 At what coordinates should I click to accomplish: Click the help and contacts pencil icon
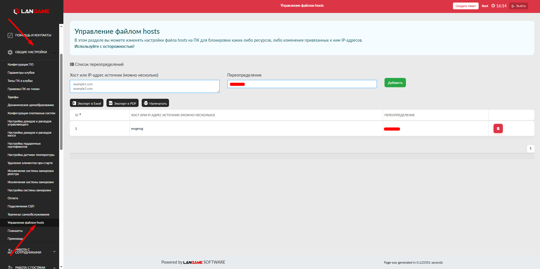(10, 35)
